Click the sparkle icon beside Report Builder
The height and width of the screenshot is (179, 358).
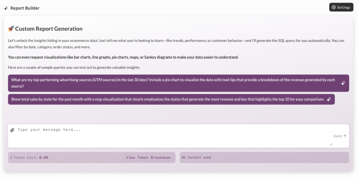6,7
